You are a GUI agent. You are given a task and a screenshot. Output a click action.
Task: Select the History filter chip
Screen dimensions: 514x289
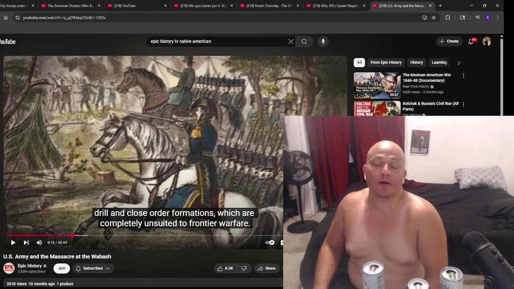416,63
